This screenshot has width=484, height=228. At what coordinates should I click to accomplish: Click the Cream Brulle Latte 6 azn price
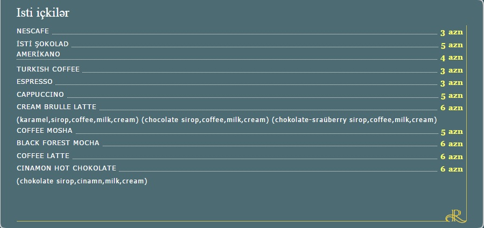click(x=452, y=108)
